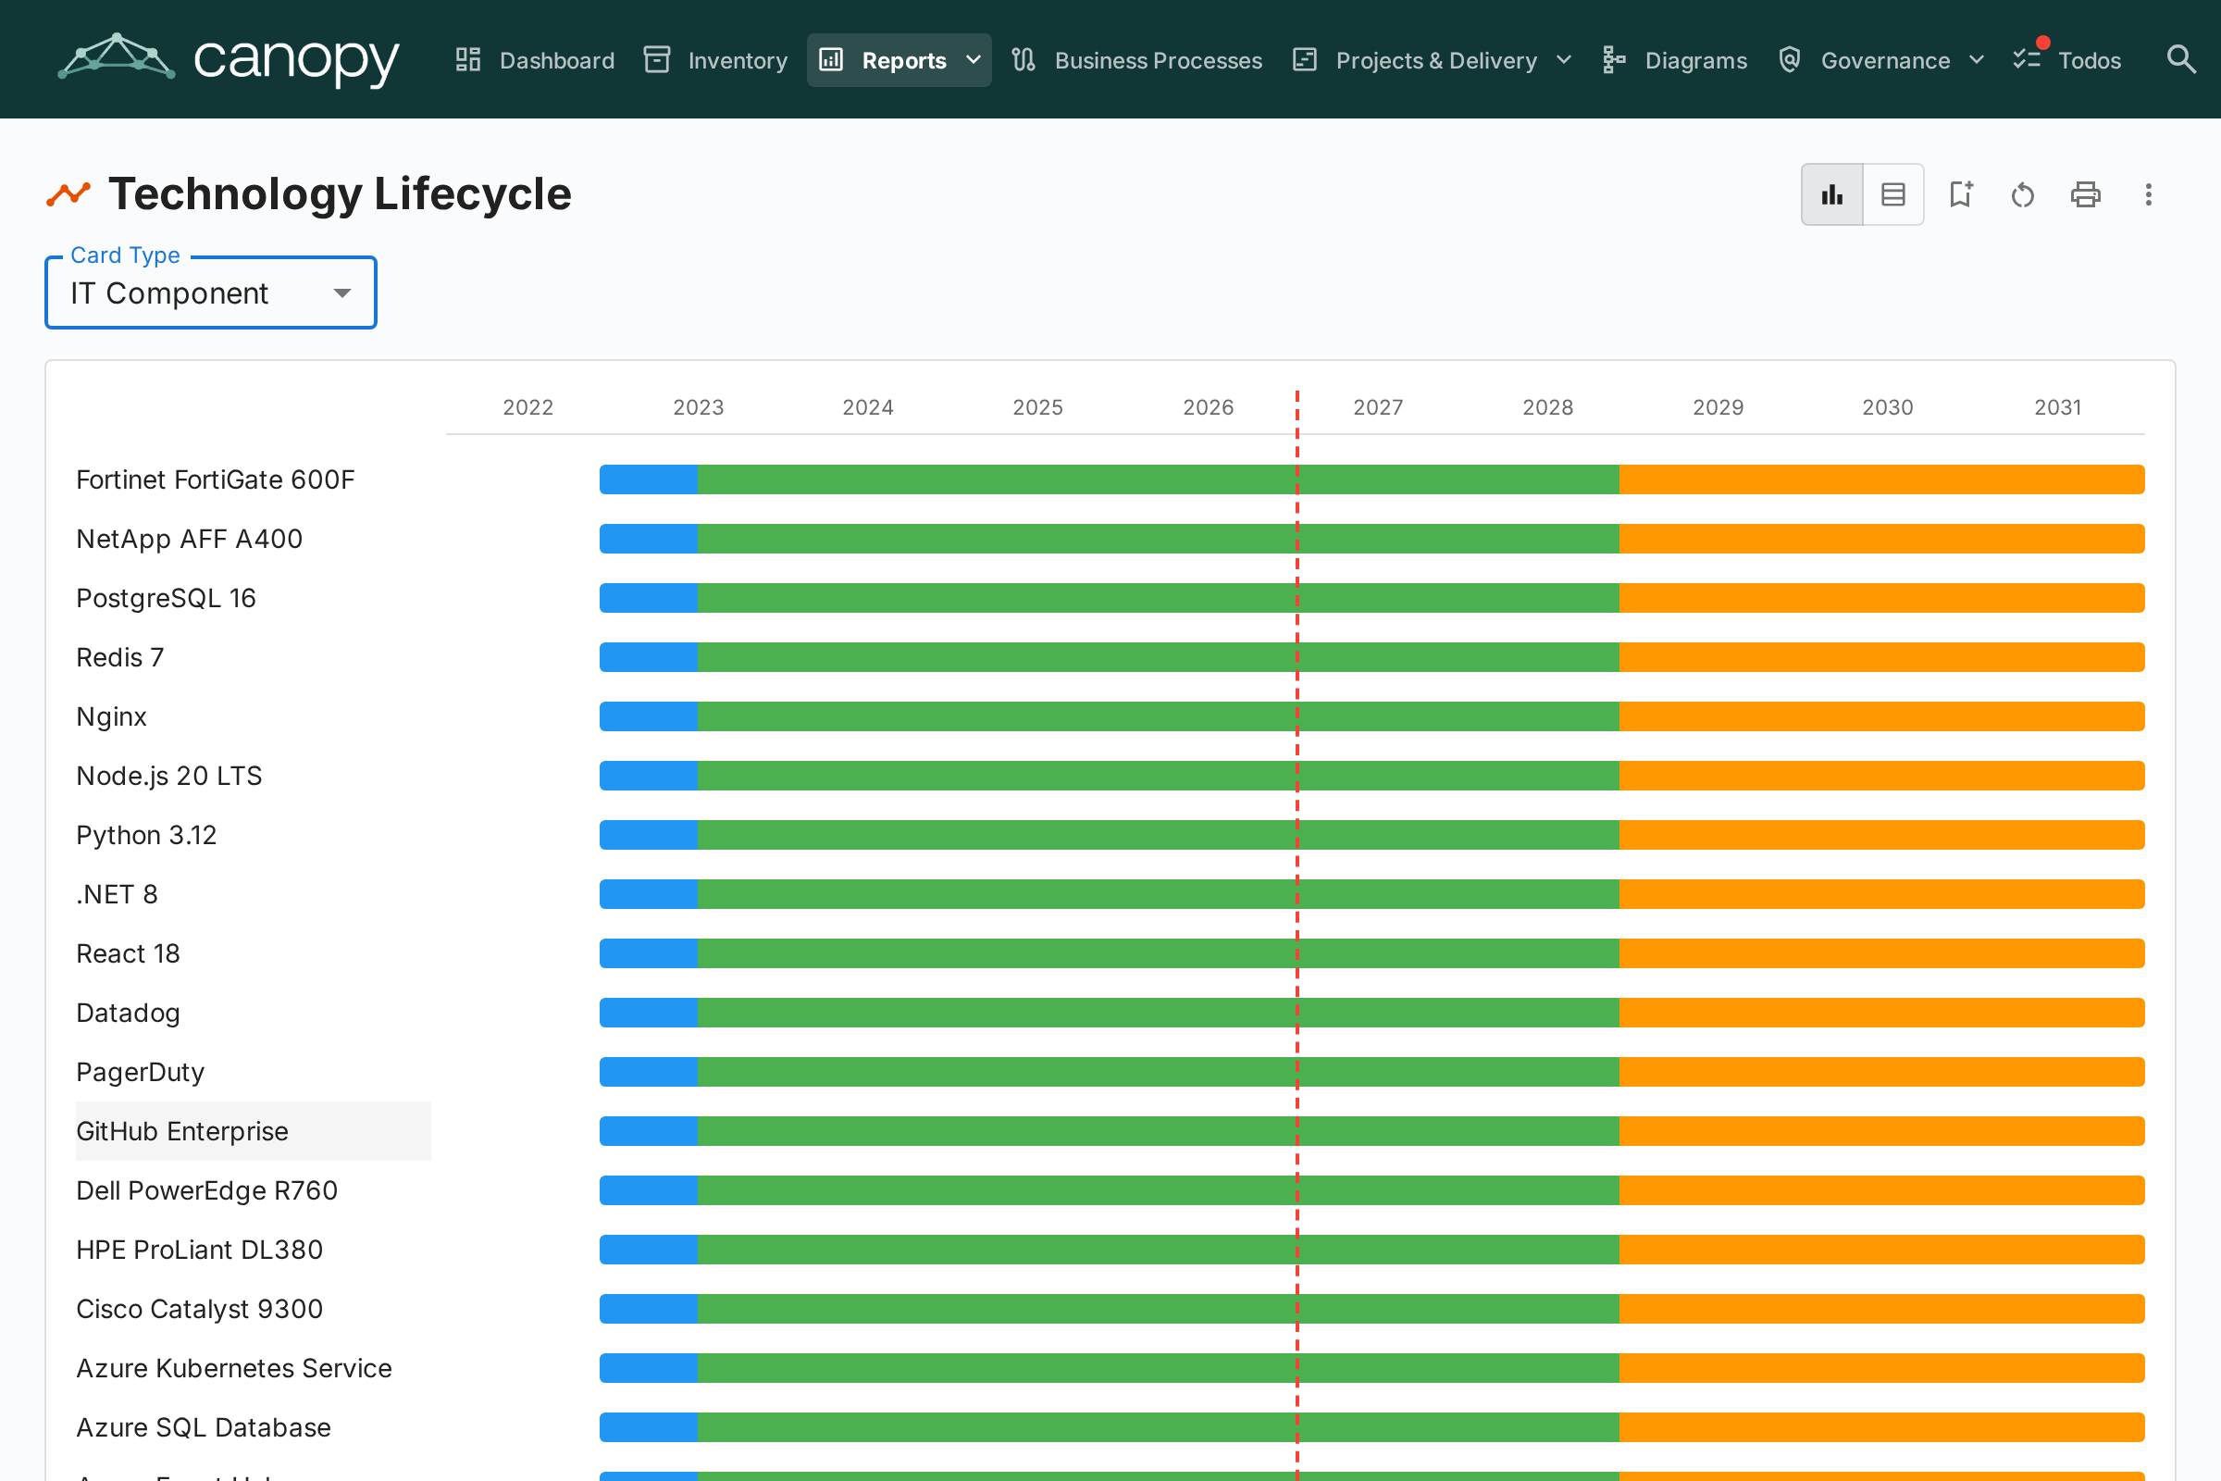Open Fortinet FortiGate 600F row

coord(216,479)
